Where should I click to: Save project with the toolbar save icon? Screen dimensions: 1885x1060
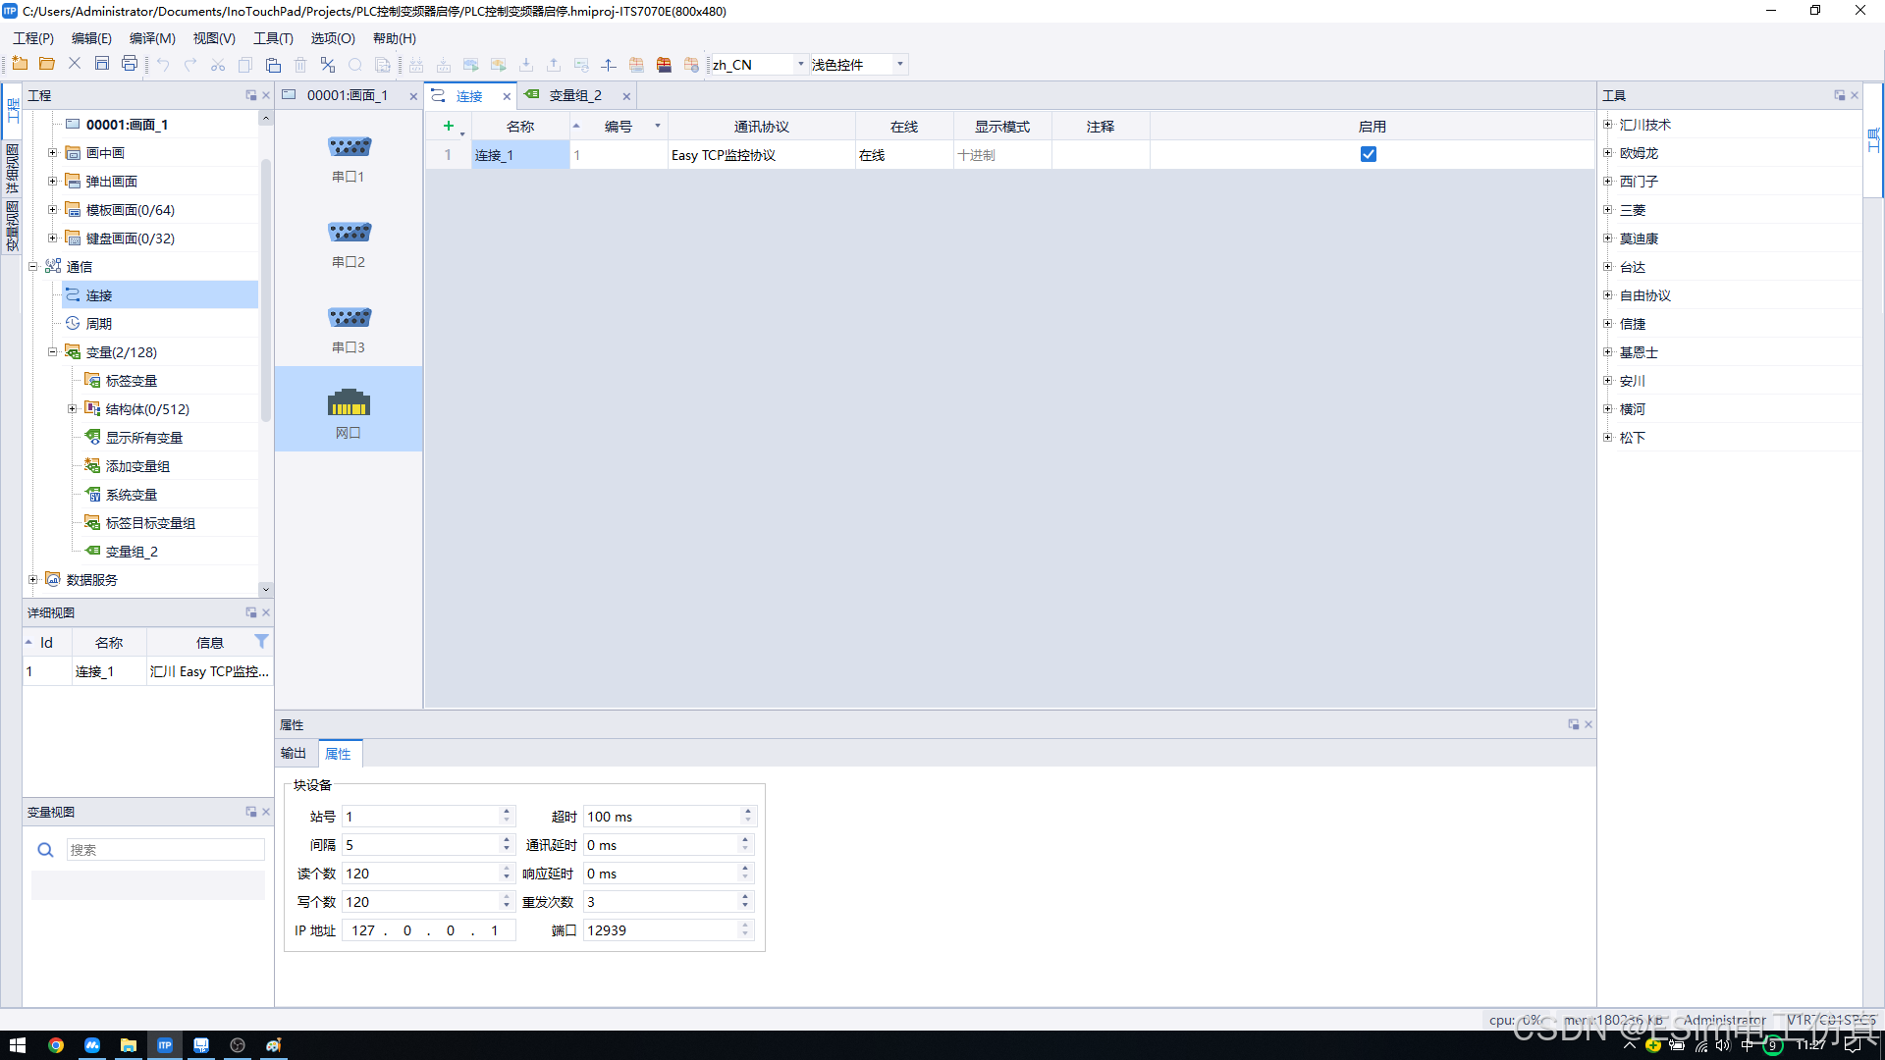tap(101, 65)
